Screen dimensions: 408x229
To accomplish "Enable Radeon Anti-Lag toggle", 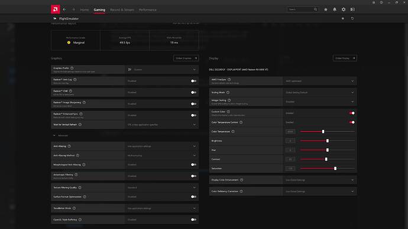I will (193, 81).
